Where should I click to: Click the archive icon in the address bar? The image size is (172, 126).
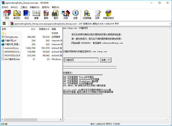[x=12, y=24]
